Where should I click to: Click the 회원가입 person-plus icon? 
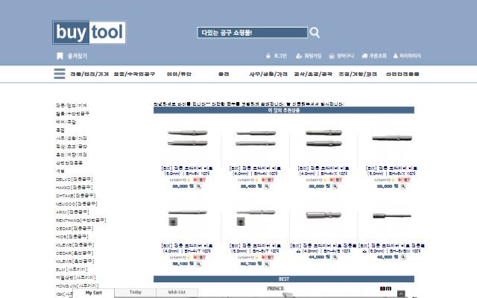click(299, 56)
